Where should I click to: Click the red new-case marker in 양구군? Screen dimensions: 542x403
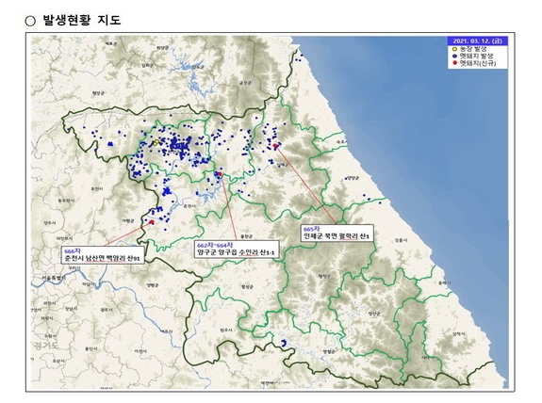point(221,173)
